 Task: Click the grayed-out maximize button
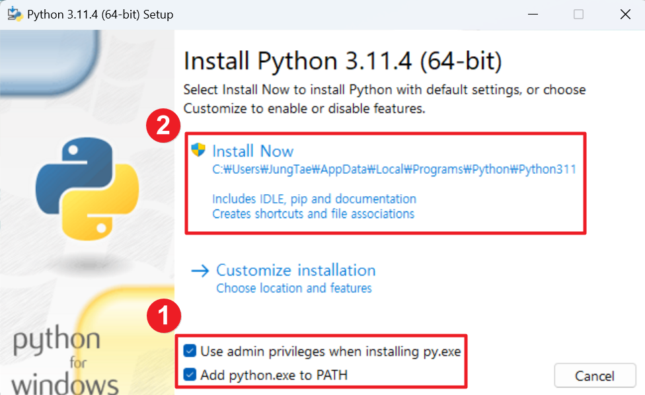click(x=578, y=15)
